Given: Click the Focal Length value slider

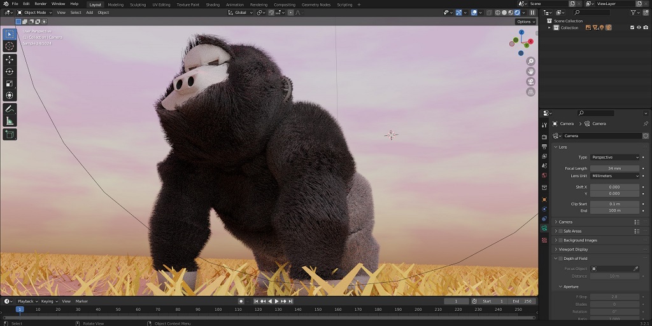Looking at the screenshot, I should pos(614,168).
